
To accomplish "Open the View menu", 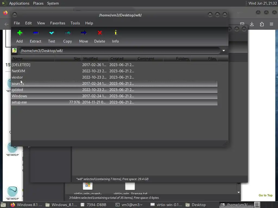I will (x=41, y=23).
